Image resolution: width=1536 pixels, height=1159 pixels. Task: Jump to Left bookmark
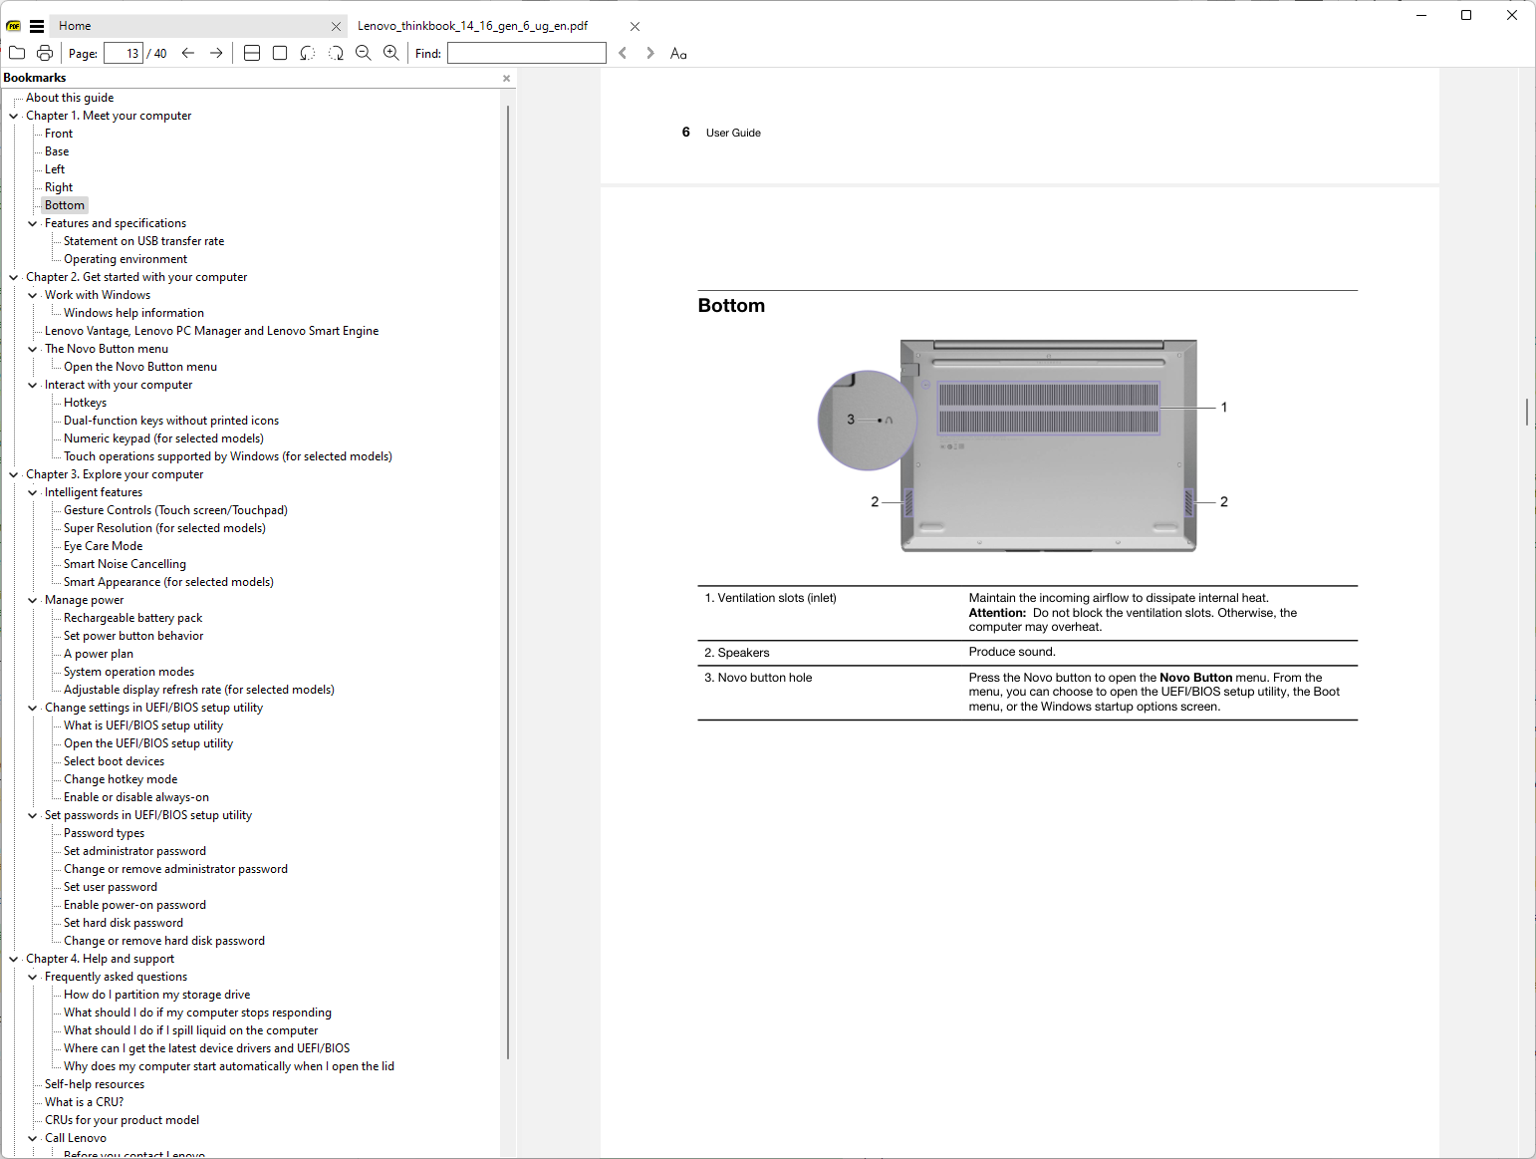[55, 169]
